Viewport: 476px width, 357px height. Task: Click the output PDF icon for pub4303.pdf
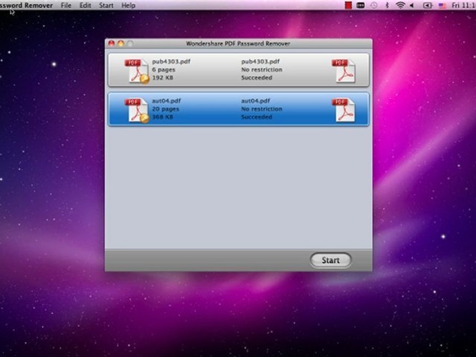[344, 71]
